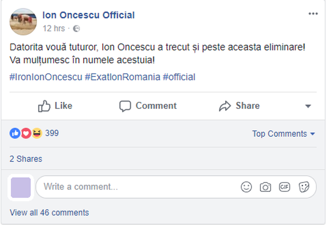This screenshot has width=331, height=225.
Task: Click the emoji smiley icon in comment box
Action: tap(246, 187)
